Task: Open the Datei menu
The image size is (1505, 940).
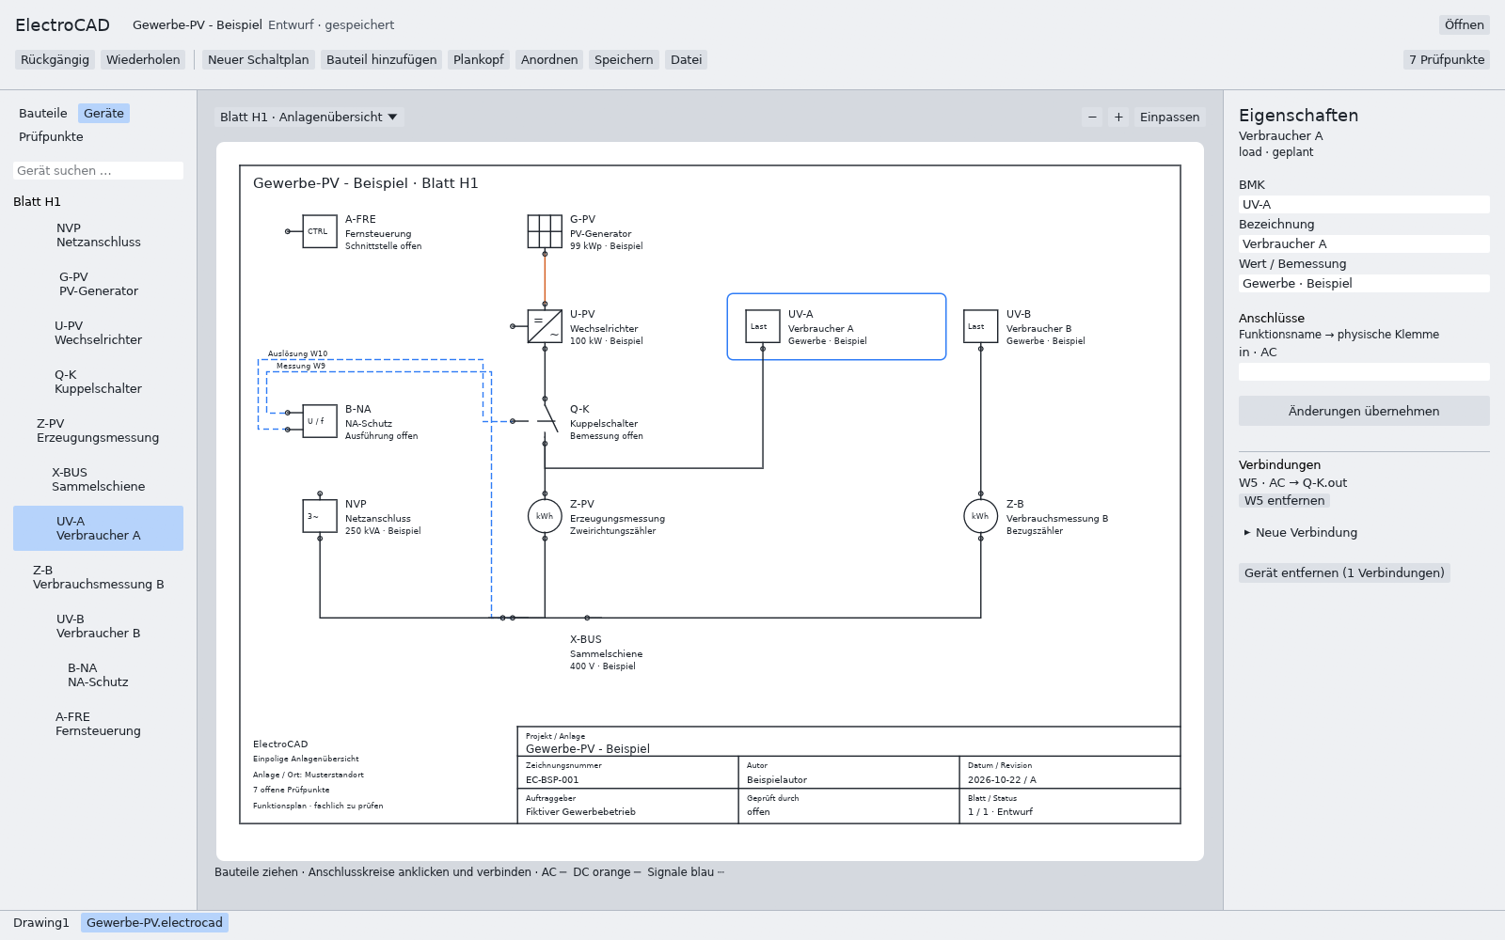Action: click(x=687, y=60)
